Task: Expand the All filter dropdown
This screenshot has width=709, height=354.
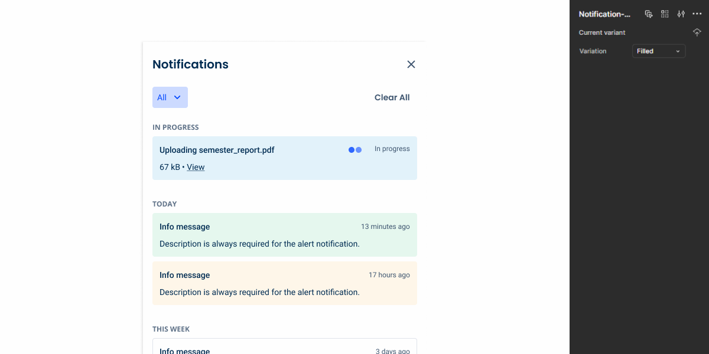Action: [170, 97]
